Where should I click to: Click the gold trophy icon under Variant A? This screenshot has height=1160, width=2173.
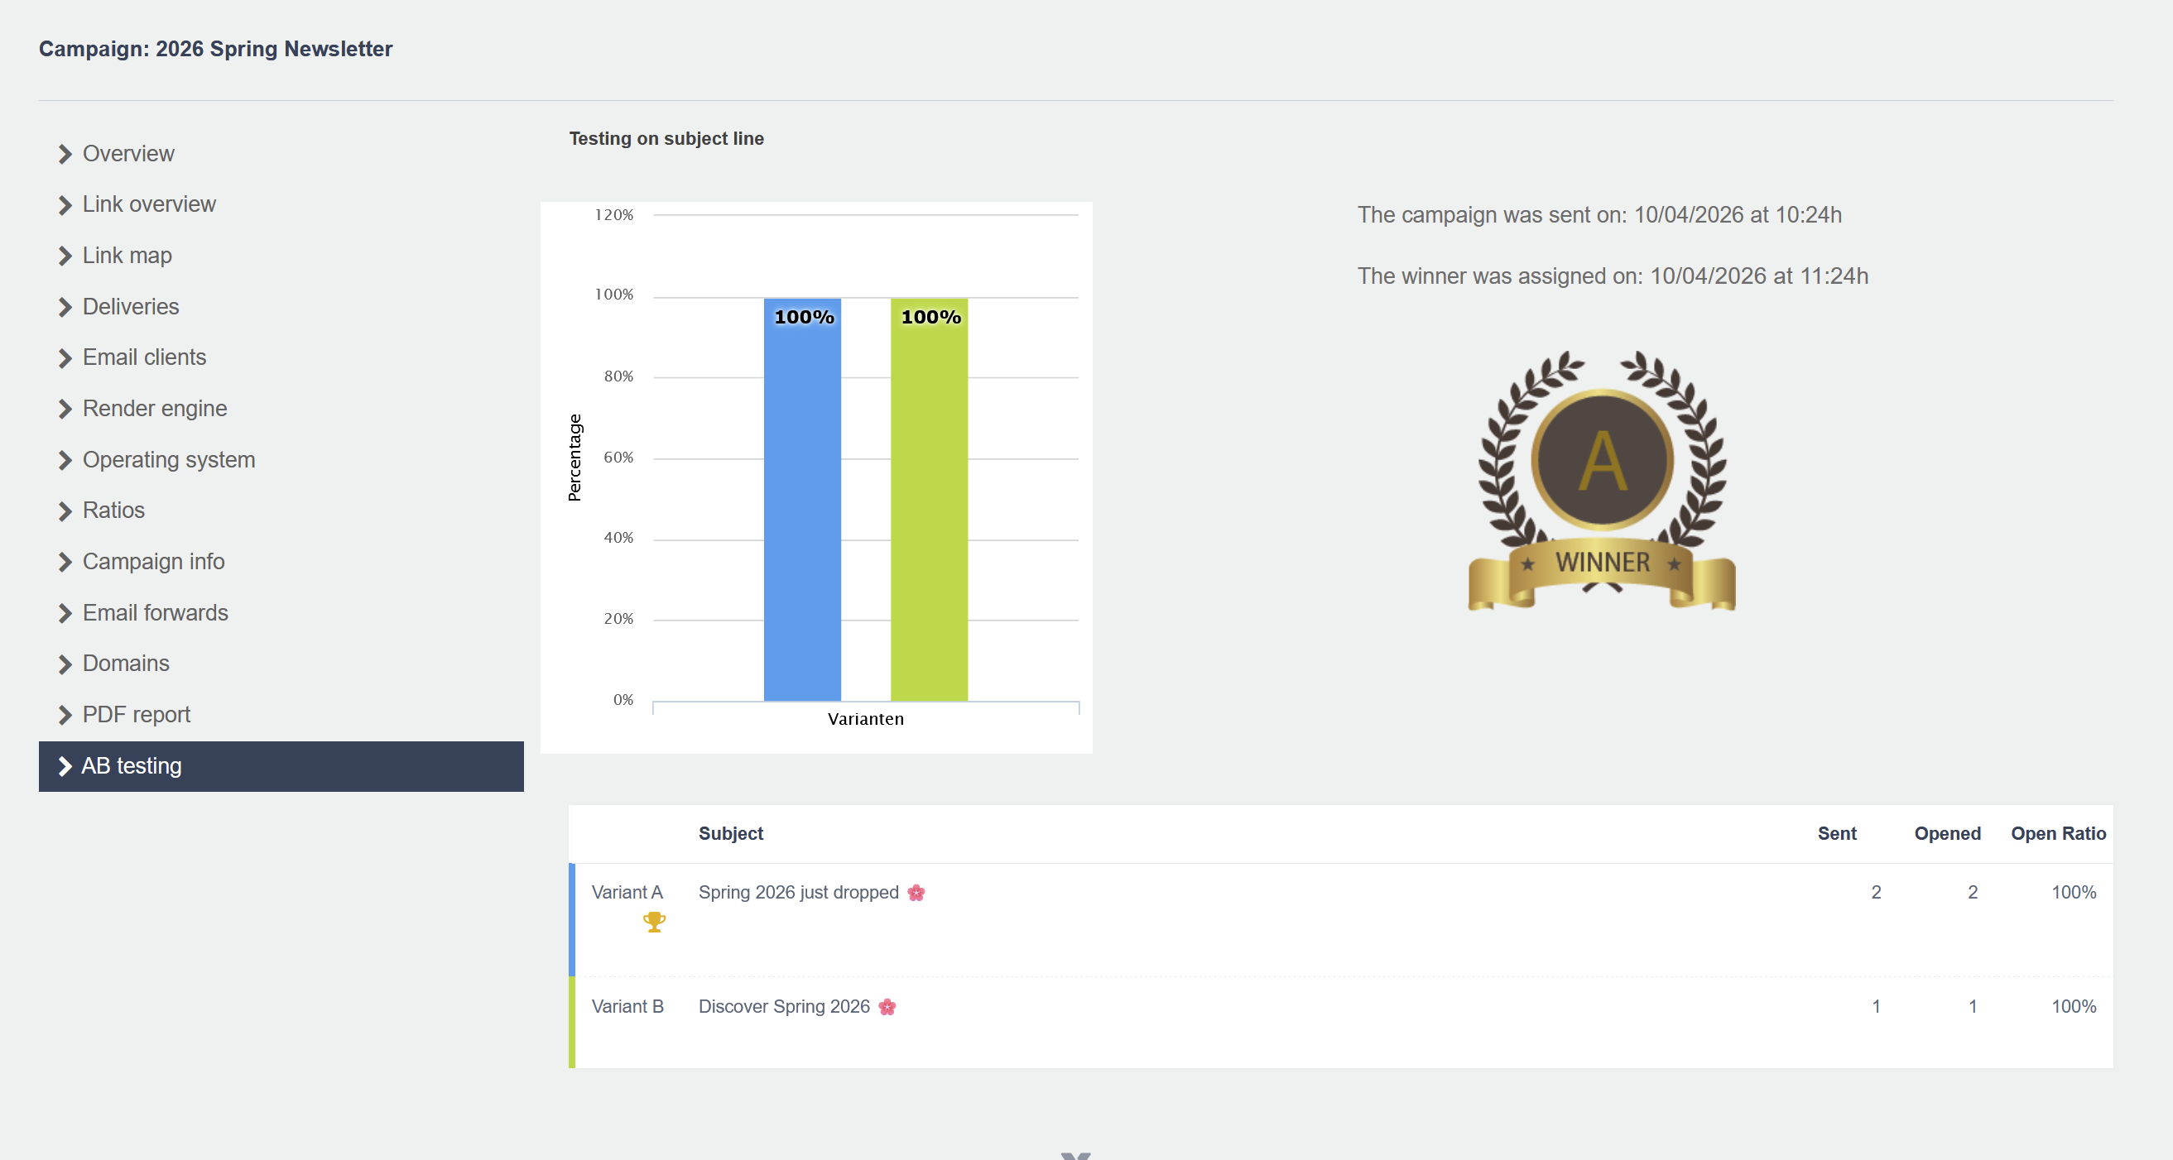pyautogui.click(x=654, y=922)
